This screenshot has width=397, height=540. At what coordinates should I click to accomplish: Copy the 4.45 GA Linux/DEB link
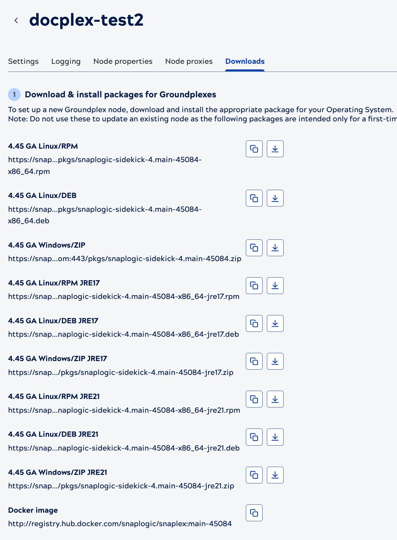click(x=254, y=198)
